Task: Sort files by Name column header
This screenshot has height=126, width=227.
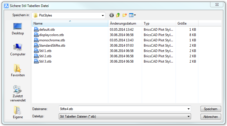Action: (70, 24)
